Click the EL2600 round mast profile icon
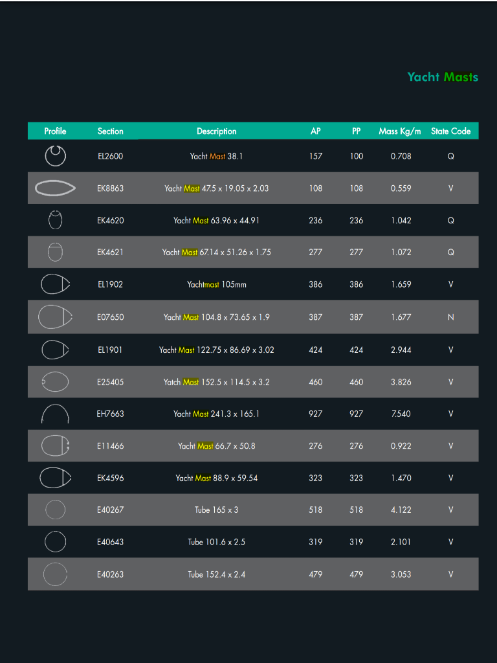Image resolution: width=497 pixels, height=663 pixels. point(56,155)
